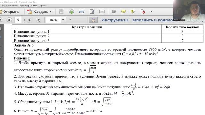Open the Редактирование menu
Image resolution: width=205 pixels, height=115 pixels.
tap(10, 6)
